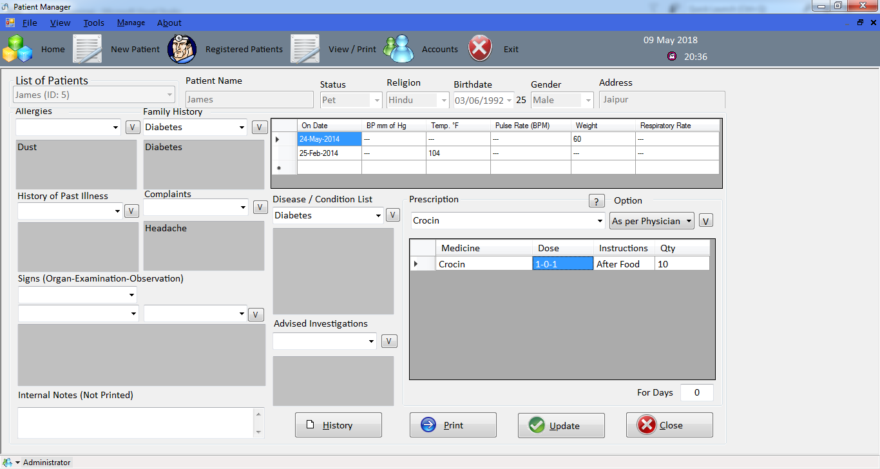
Task: Click the Update button
Action: point(561,425)
